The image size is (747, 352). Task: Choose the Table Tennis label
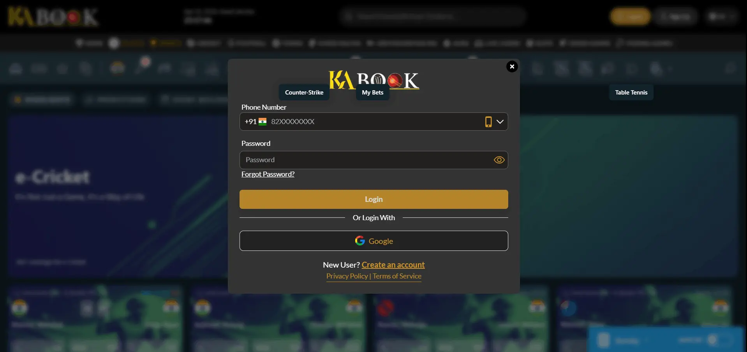631,93
